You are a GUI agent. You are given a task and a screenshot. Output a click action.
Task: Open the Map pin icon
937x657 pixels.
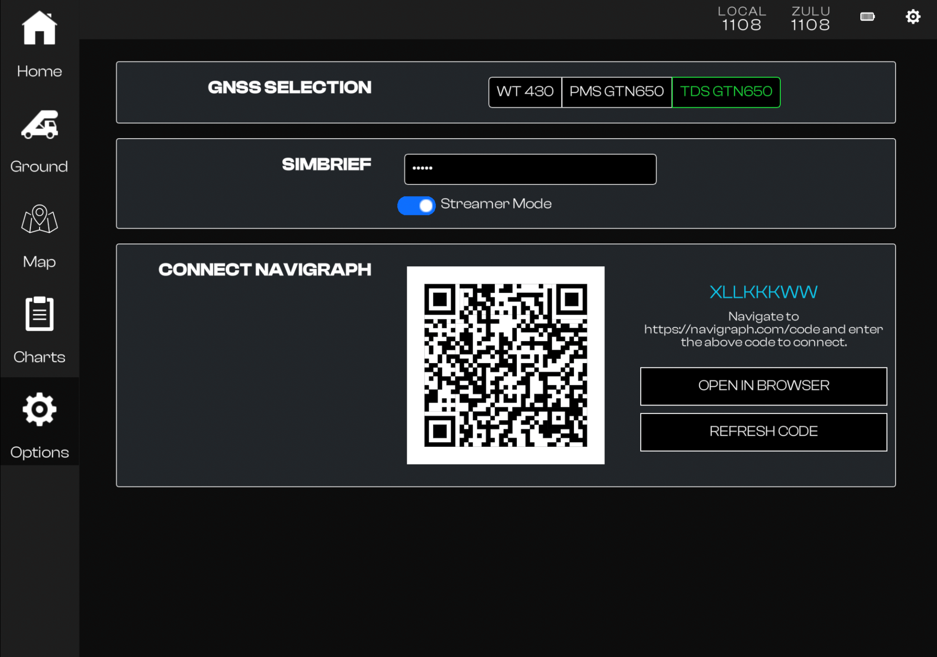click(39, 220)
